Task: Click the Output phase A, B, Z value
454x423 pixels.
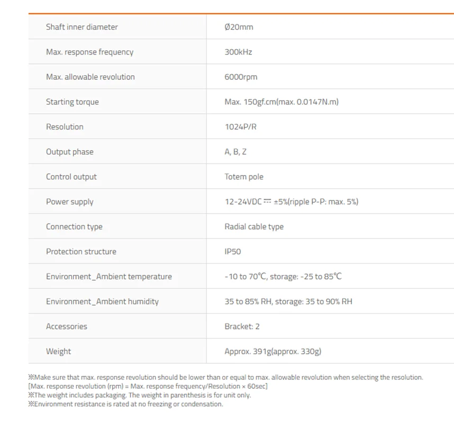Action: coord(235,152)
